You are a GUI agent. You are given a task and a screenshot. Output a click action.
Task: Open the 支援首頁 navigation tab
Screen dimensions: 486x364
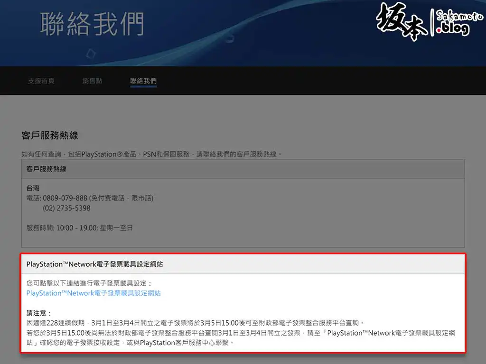(x=41, y=81)
